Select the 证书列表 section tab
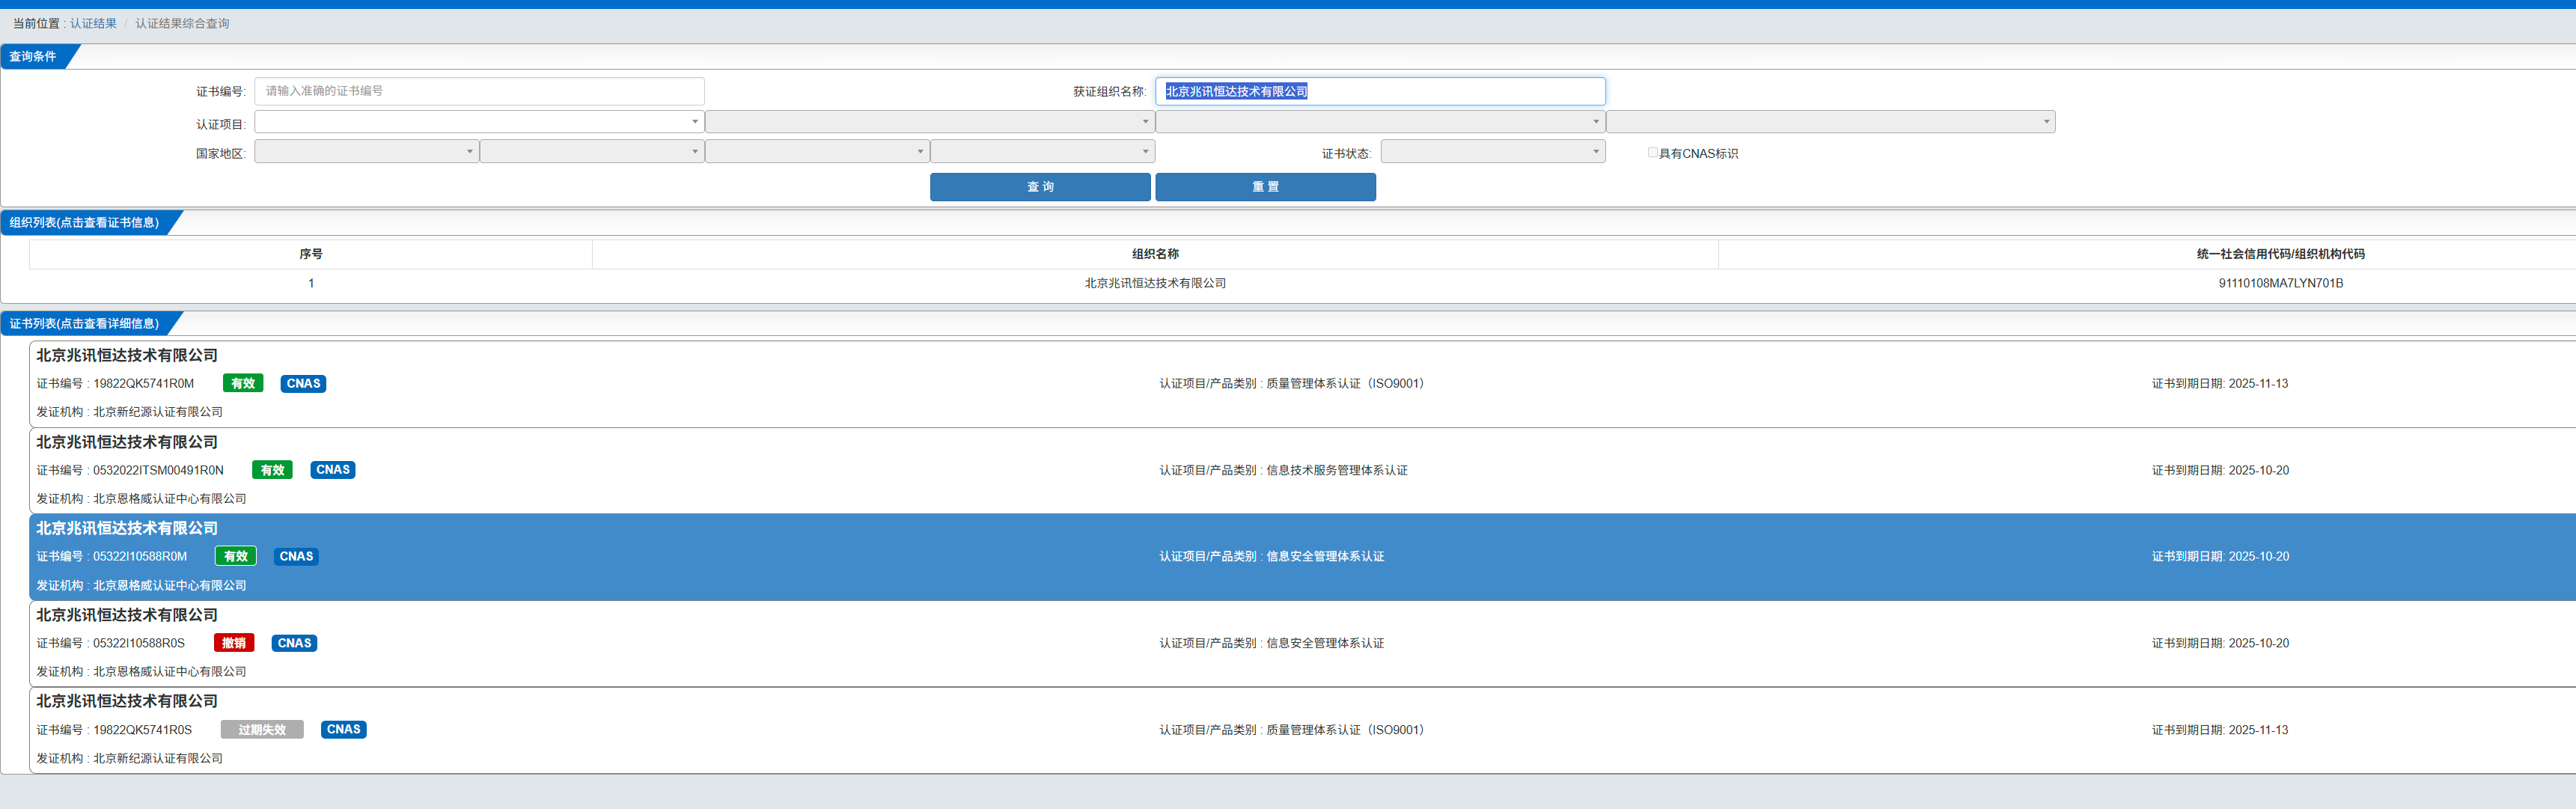Screen dimensions: 2576x809 click(84, 324)
